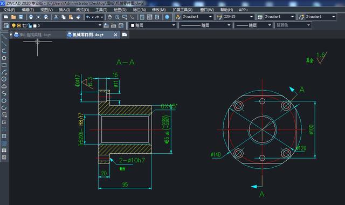Toggle layer 0 freeze sun icon
The height and width of the screenshot is (205, 345).
click(19, 25)
